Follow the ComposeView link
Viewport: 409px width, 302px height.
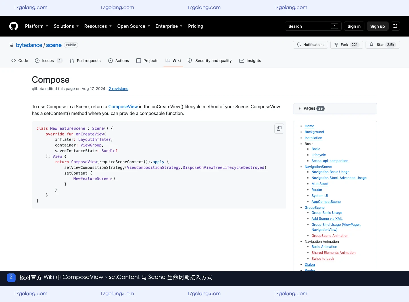coord(123,107)
